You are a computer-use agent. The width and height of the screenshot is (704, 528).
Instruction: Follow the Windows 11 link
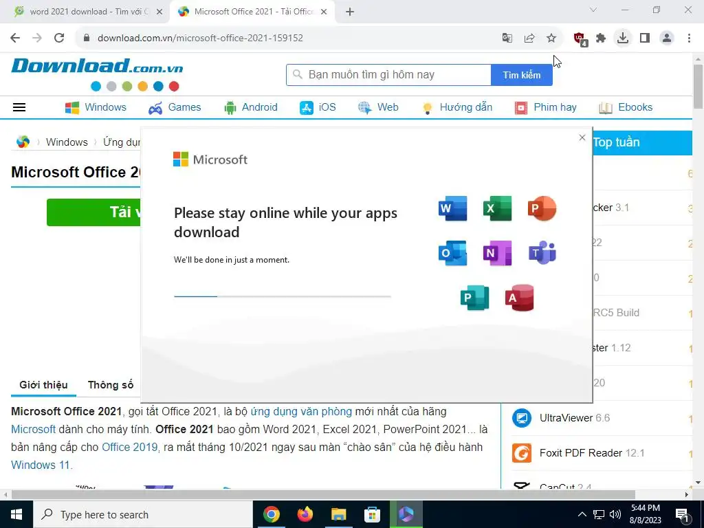point(41,465)
